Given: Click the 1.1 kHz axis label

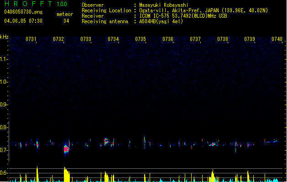Looking at the screenshot, I should 4,59.
